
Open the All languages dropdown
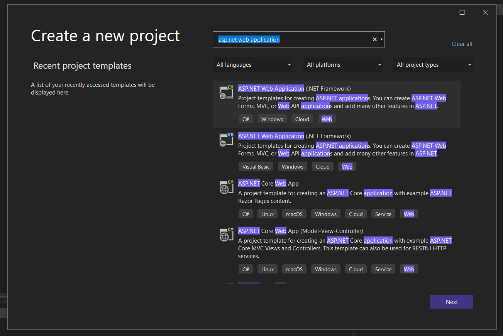click(x=253, y=65)
